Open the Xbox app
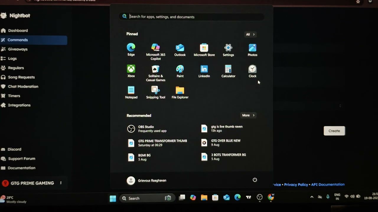378x212 pixels. coord(131,71)
